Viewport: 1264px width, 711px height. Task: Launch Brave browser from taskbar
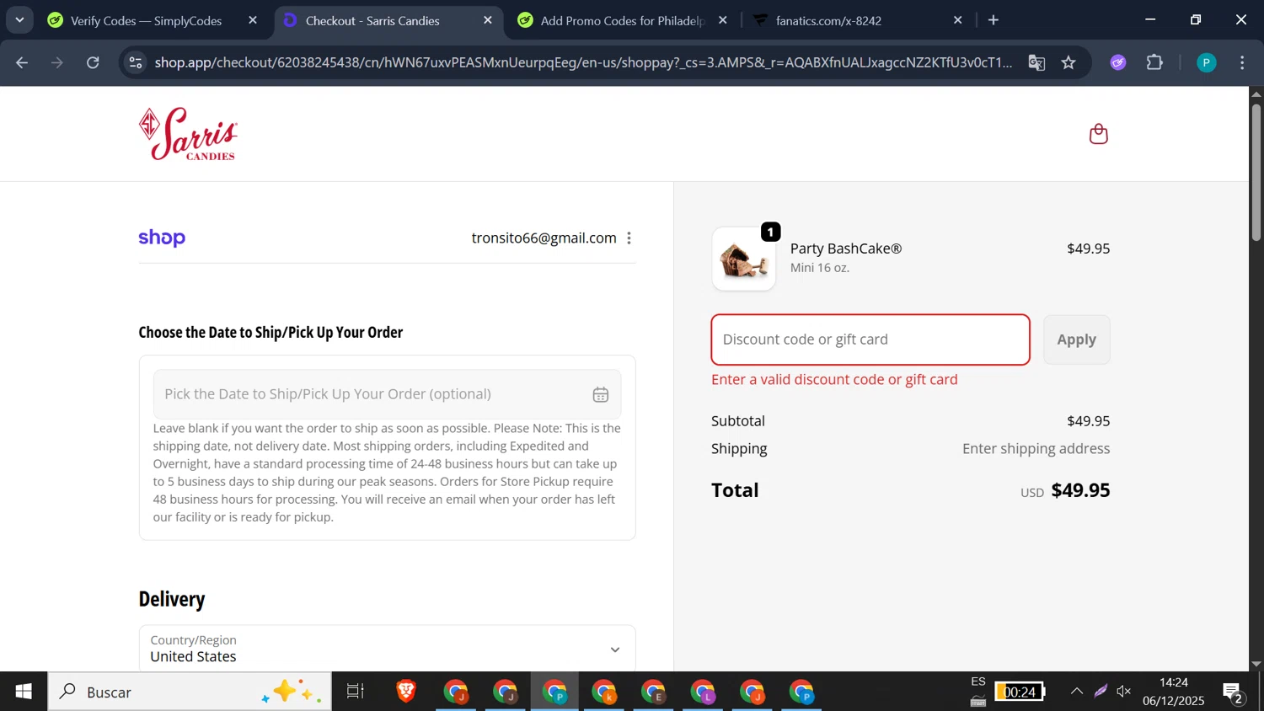click(x=406, y=692)
